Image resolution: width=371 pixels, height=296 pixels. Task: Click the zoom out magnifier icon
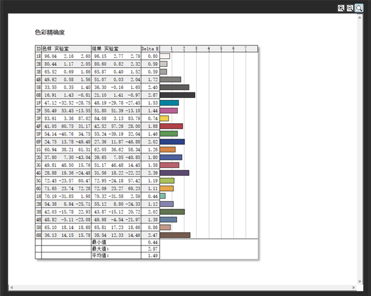350,8
